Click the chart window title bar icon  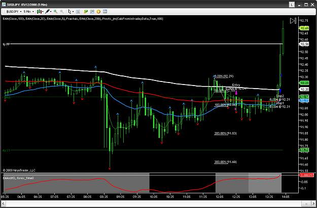point(4,5)
